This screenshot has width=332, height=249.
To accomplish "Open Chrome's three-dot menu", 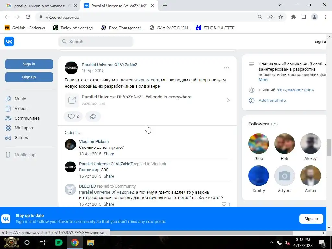I will click(325, 17).
